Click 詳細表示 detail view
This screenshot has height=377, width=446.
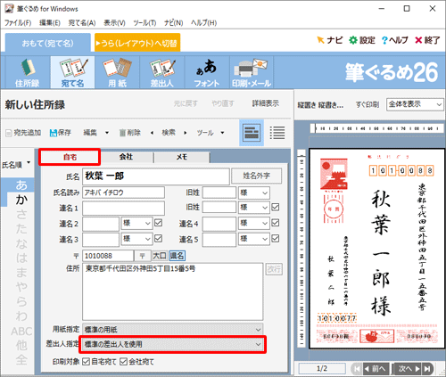(266, 103)
